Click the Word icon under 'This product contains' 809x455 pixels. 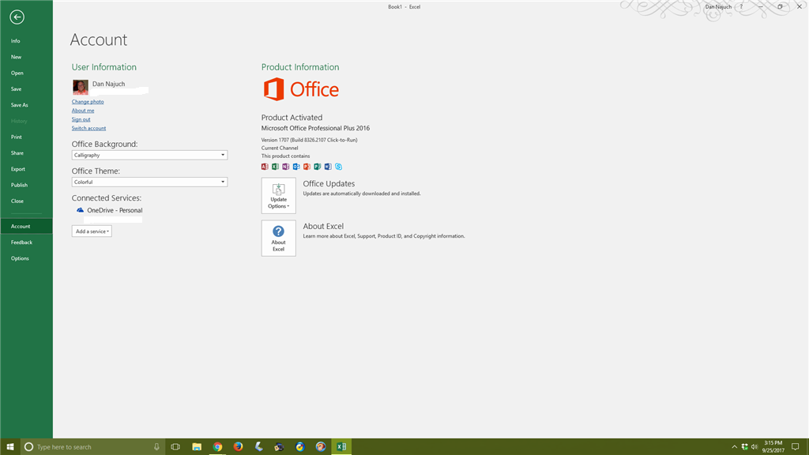pyautogui.click(x=326, y=167)
